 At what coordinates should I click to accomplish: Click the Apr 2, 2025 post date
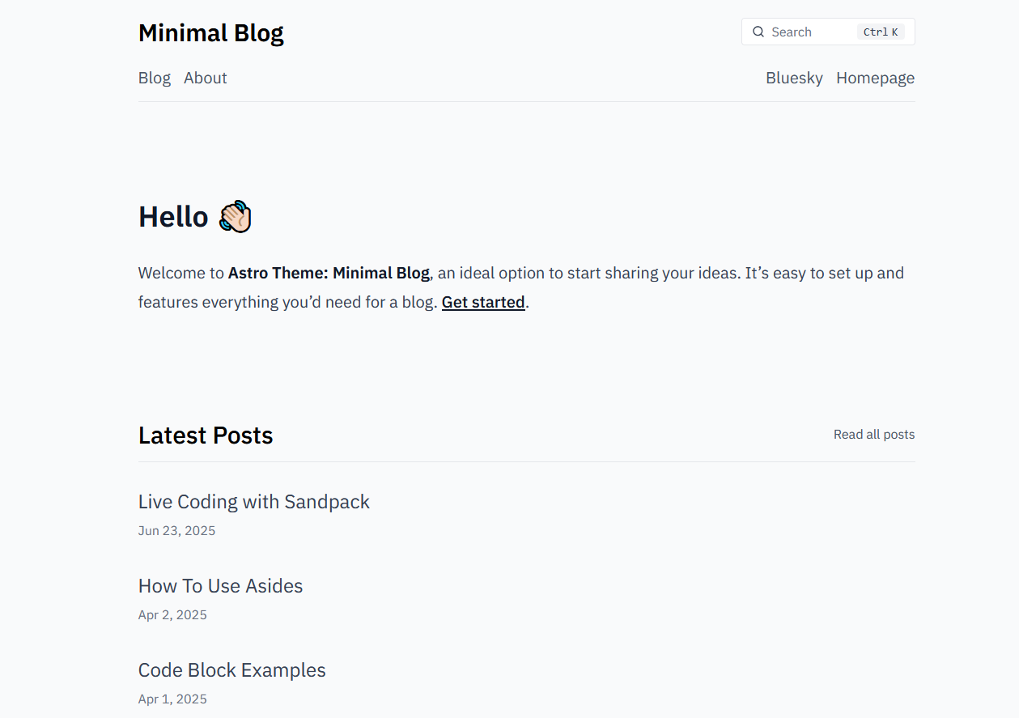(x=172, y=614)
